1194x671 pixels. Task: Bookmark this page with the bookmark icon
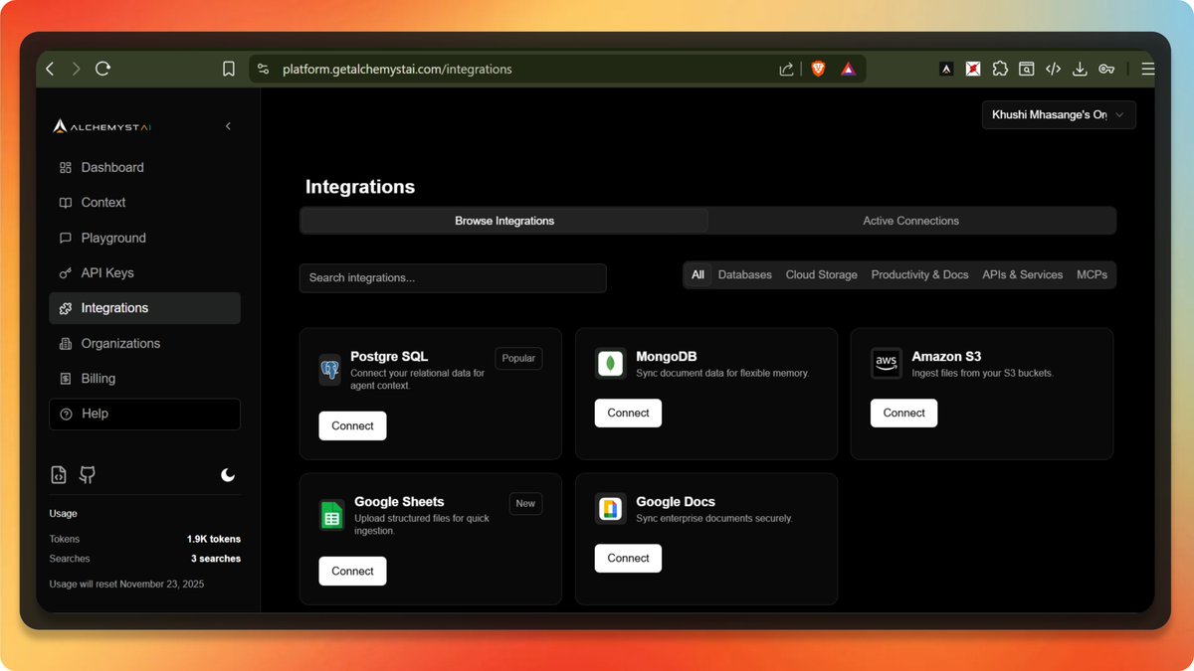pos(229,69)
